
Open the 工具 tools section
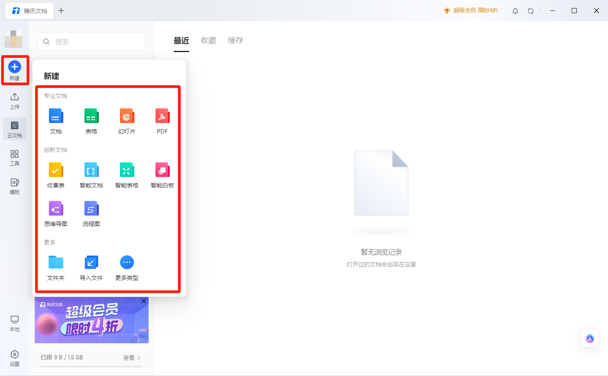(15, 158)
